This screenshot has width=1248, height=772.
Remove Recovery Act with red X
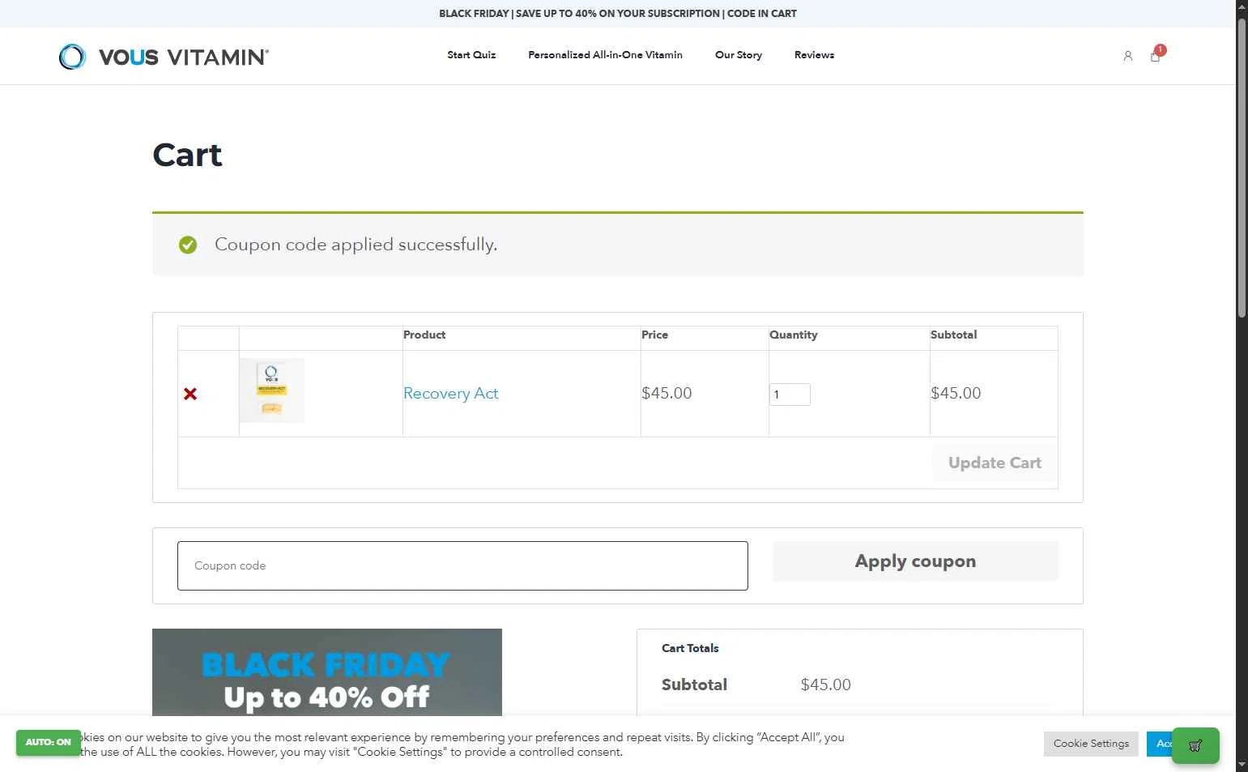tap(190, 394)
